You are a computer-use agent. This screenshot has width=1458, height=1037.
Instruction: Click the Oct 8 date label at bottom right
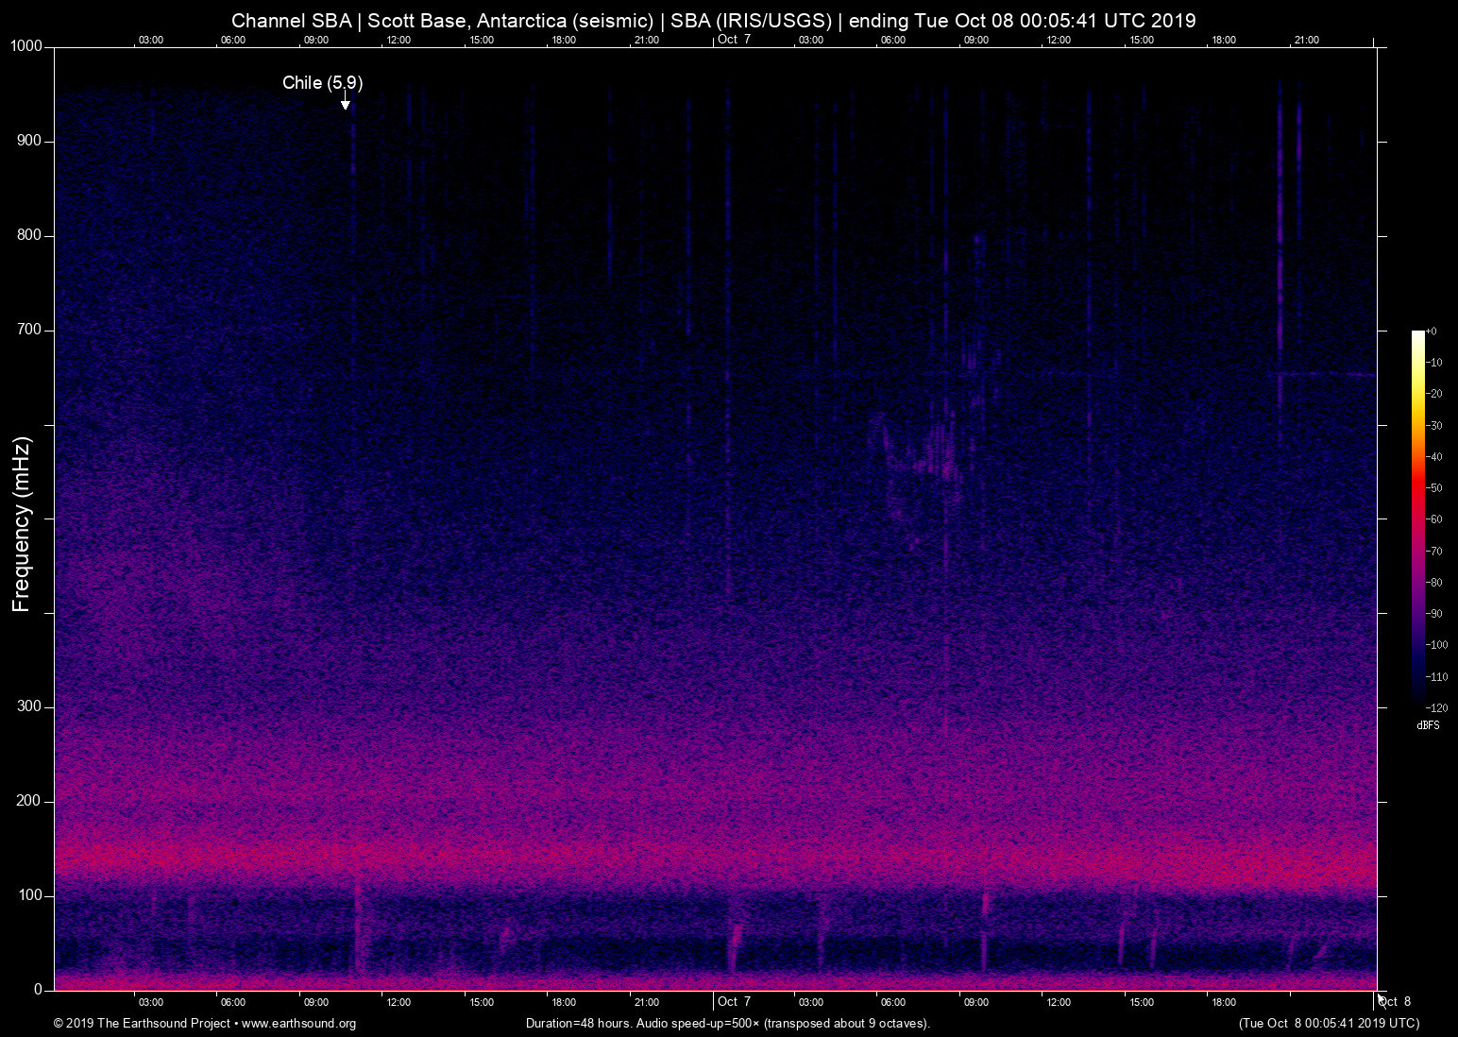pyautogui.click(x=1395, y=1002)
